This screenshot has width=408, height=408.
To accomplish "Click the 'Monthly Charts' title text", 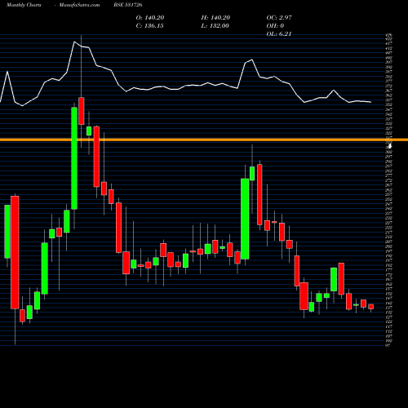I will [24, 5].
